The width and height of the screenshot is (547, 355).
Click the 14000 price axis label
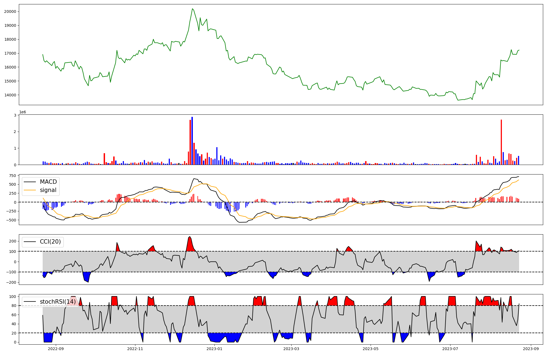[10, 95]
